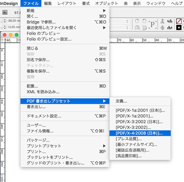Choose Bridge で参照... menu item

pyautogui.click(x=65, y=22)
